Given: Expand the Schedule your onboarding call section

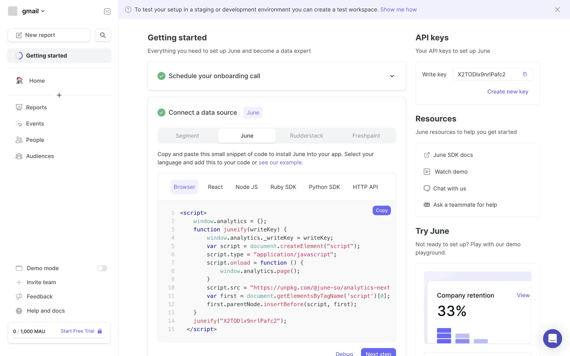Looking at the screenshot, I should [x=392, y=76].
